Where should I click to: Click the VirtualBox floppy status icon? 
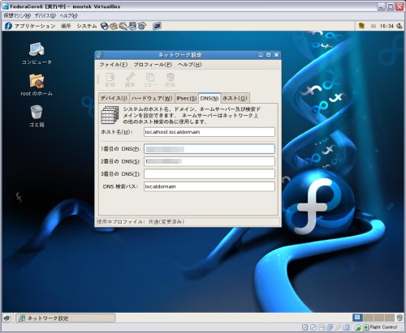[322, 327]
